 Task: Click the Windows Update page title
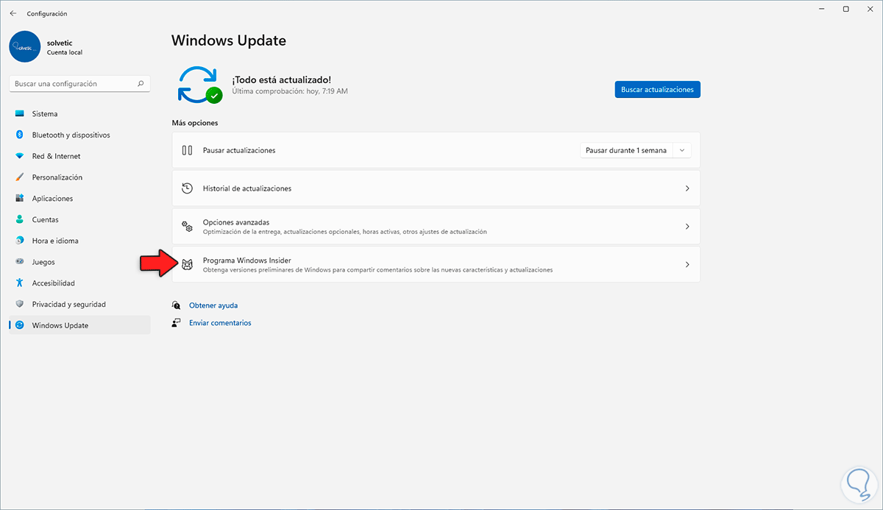pos(229,40)
